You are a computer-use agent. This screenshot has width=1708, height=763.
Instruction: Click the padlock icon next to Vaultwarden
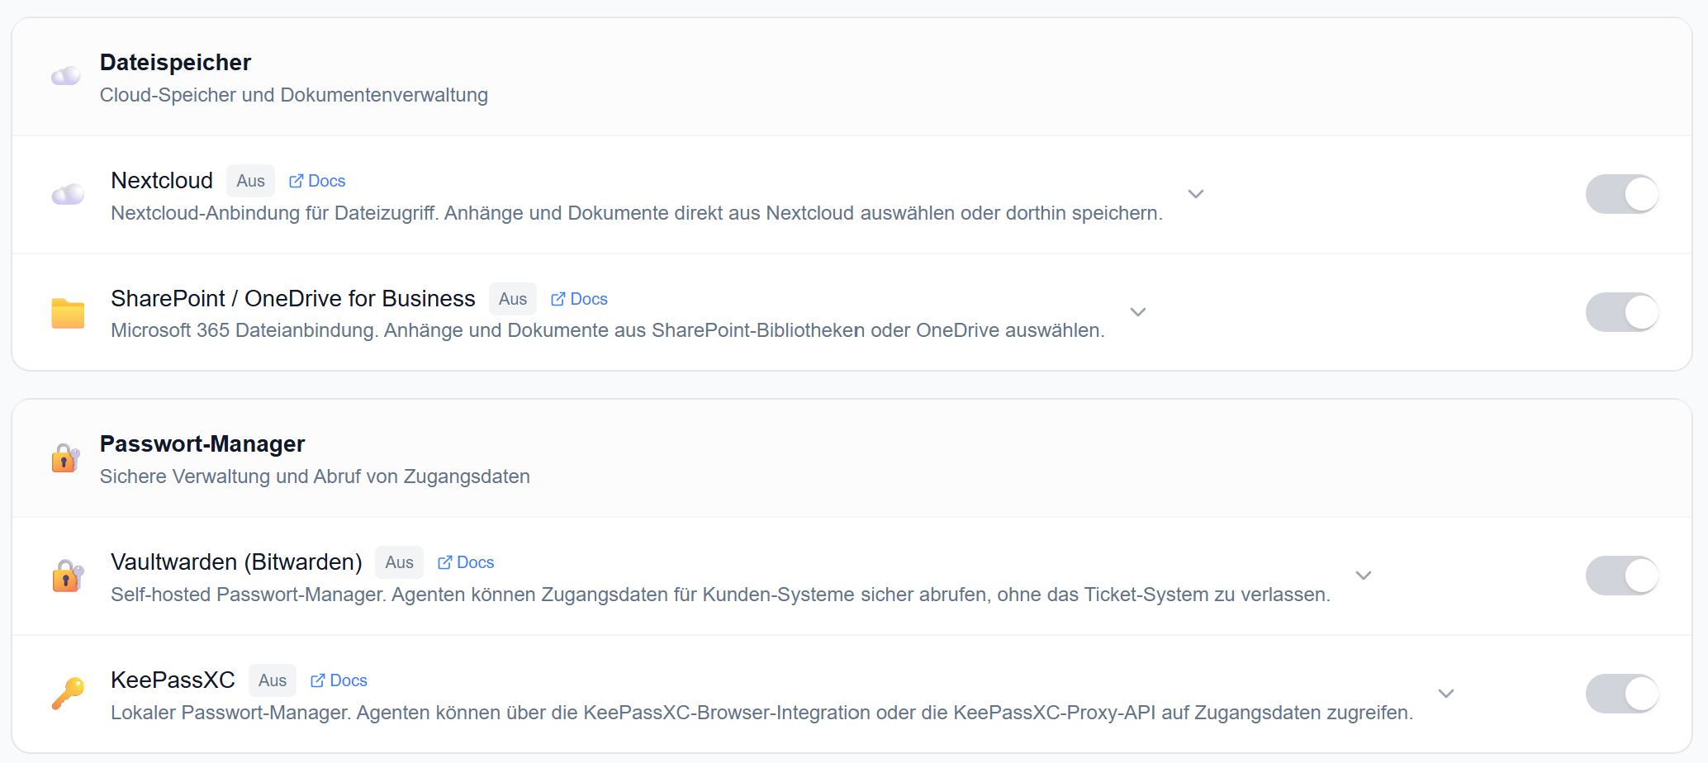click(67, 576)
